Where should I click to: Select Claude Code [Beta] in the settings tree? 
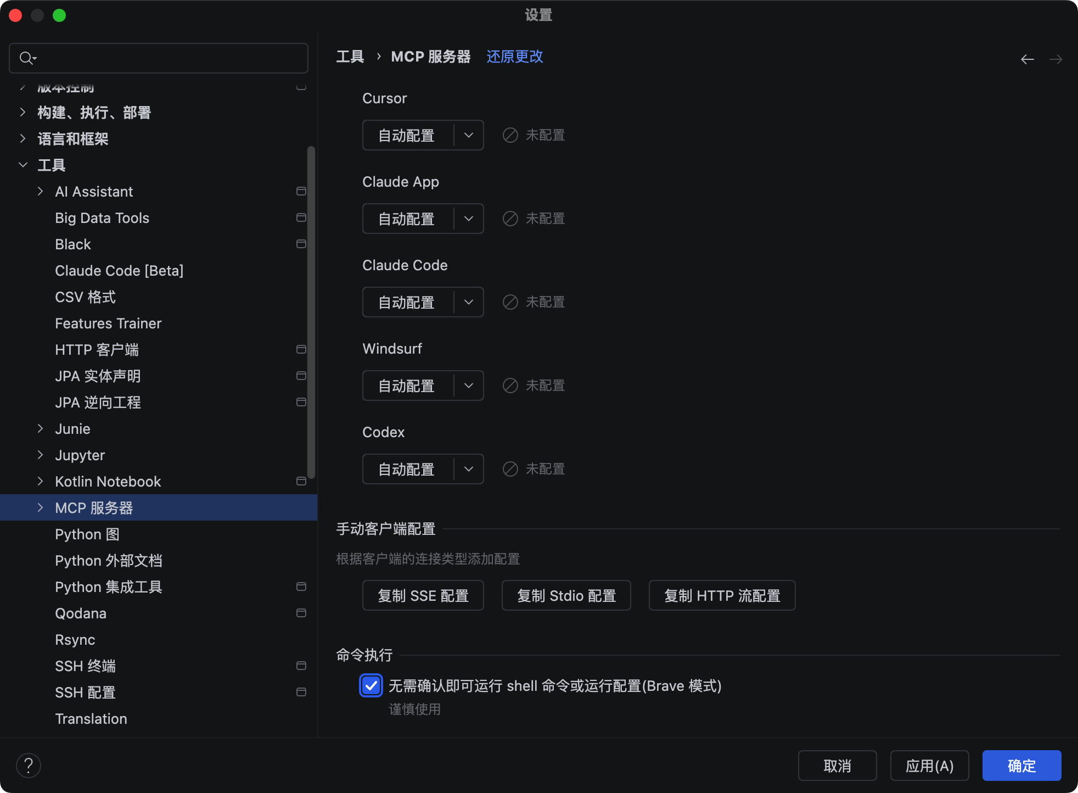[x=119, y=271]
